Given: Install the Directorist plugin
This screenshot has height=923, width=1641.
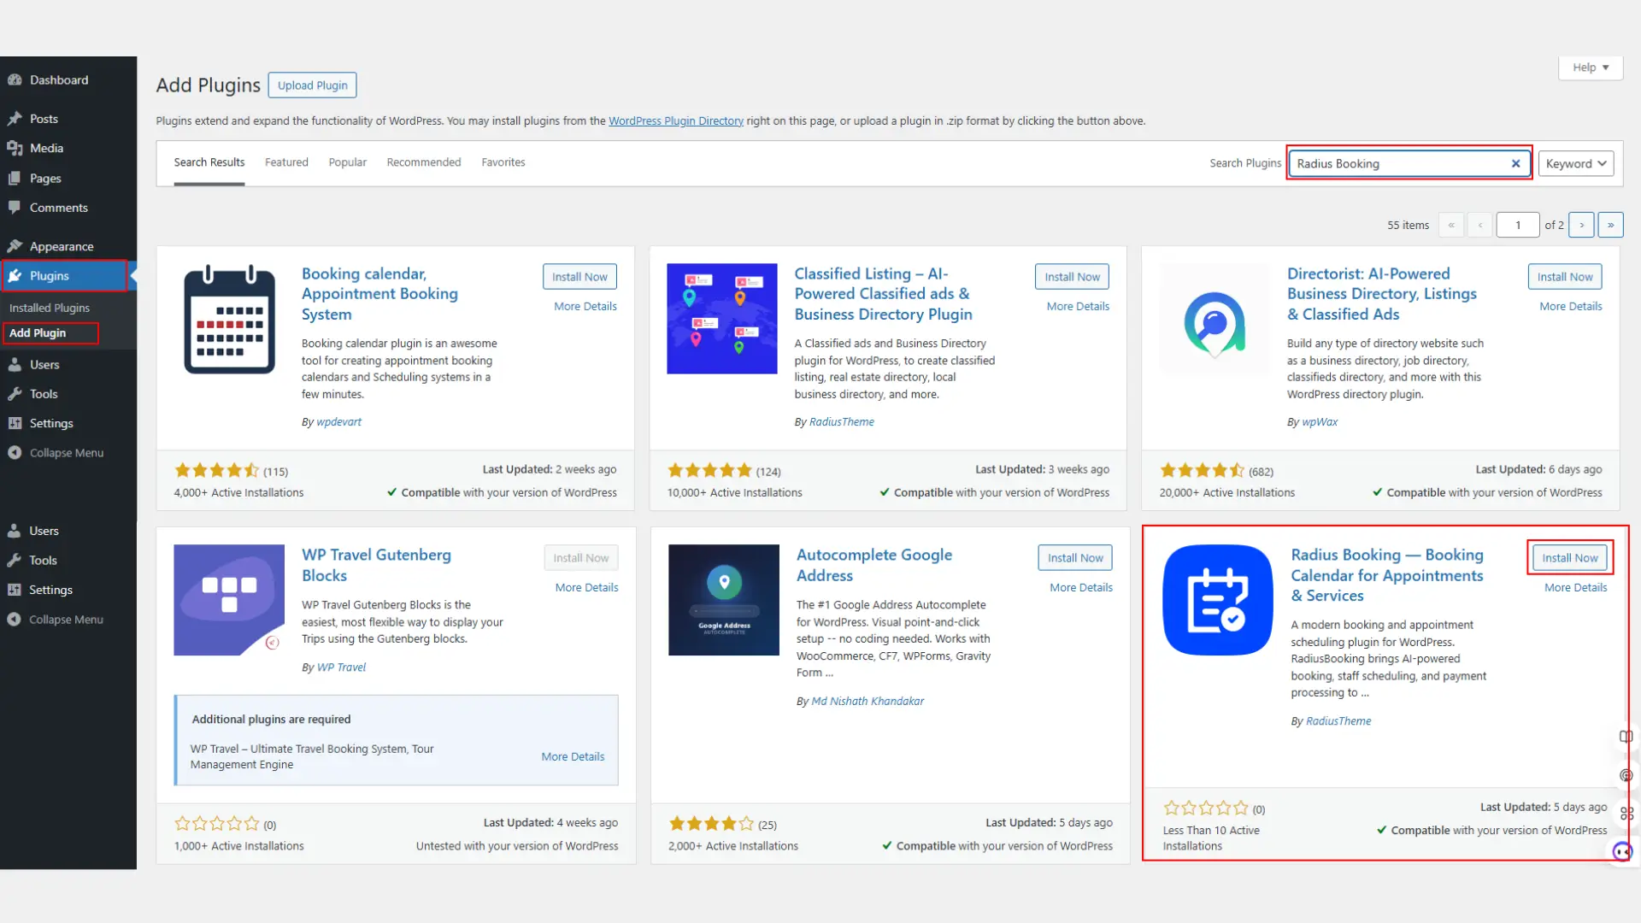Looking at the screenshot, I should (1565, 277).
